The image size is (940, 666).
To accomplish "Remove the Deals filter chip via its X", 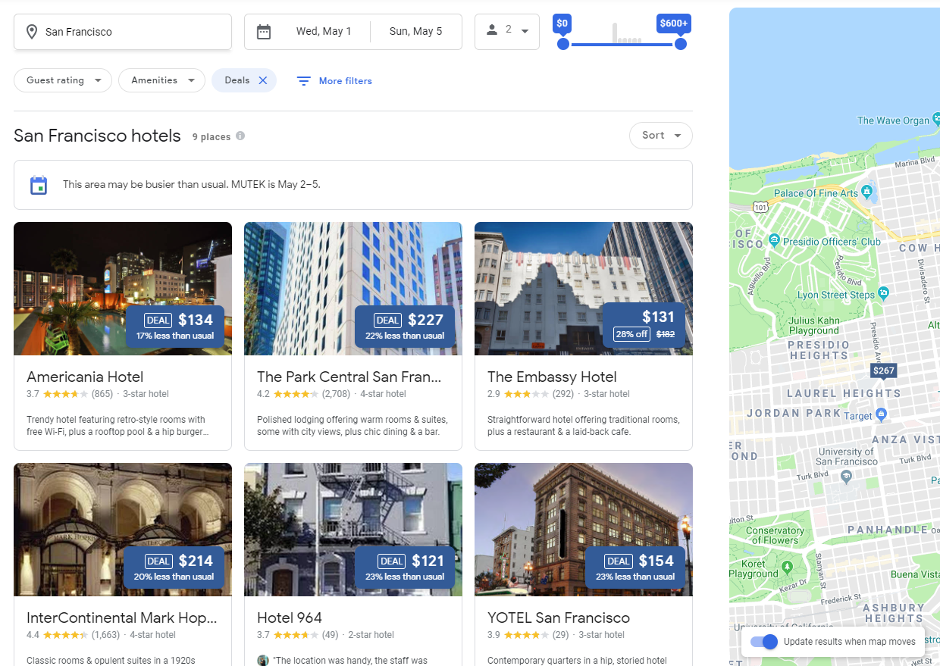I will pyautogui.click(x=263, y=80).
